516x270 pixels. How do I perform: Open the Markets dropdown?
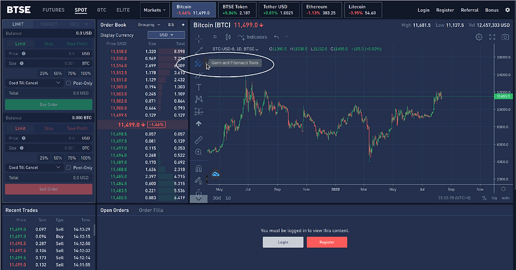click(155, 10)
